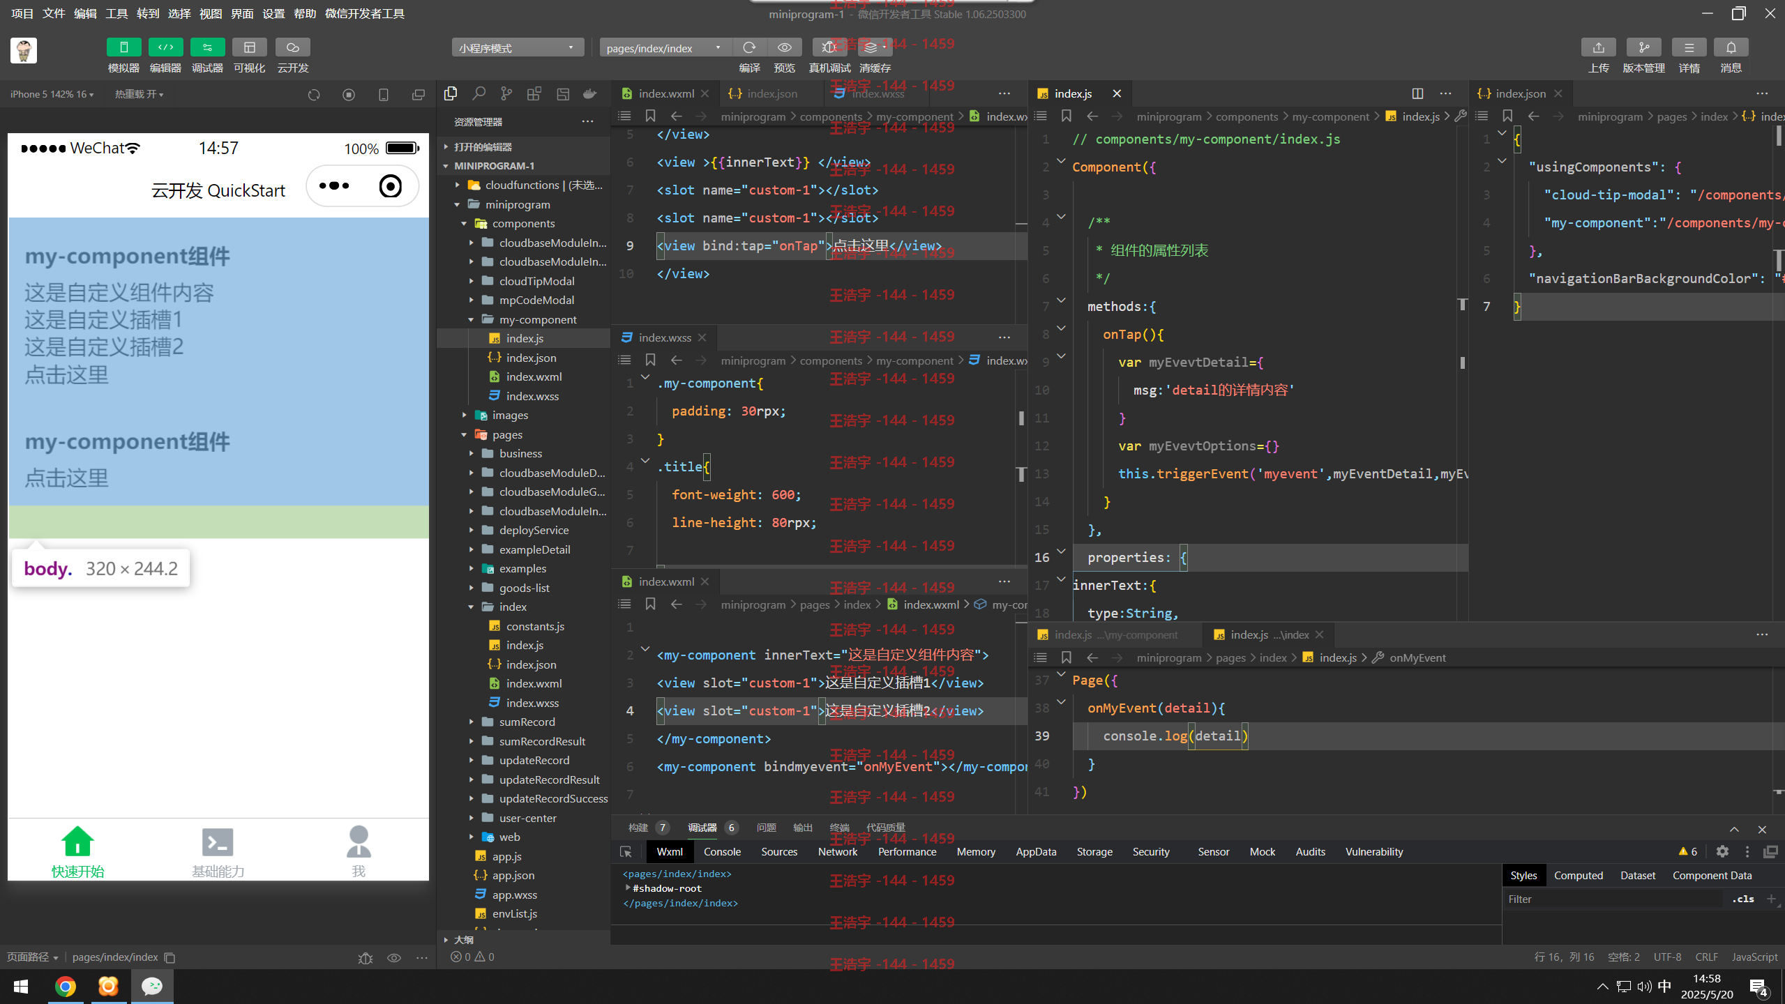Open the 工具 menu in menu bar
1785x1004 pixels.
click(x=116, y=13)
